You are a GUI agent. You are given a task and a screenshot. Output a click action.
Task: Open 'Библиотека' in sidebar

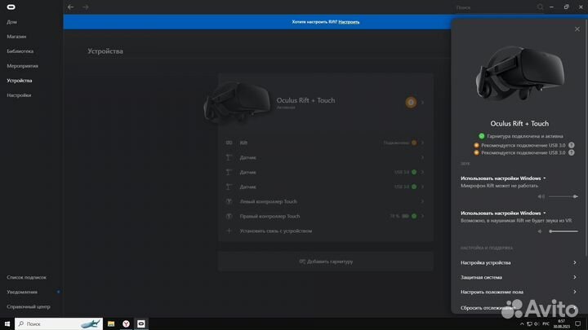[20, 51]
